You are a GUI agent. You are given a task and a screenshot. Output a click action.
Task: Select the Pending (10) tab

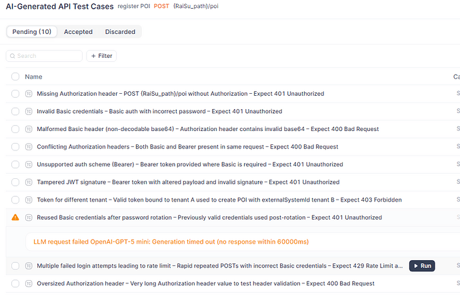[32, 32]
